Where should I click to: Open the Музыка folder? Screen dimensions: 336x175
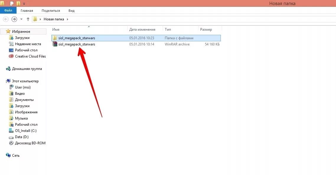21,118
